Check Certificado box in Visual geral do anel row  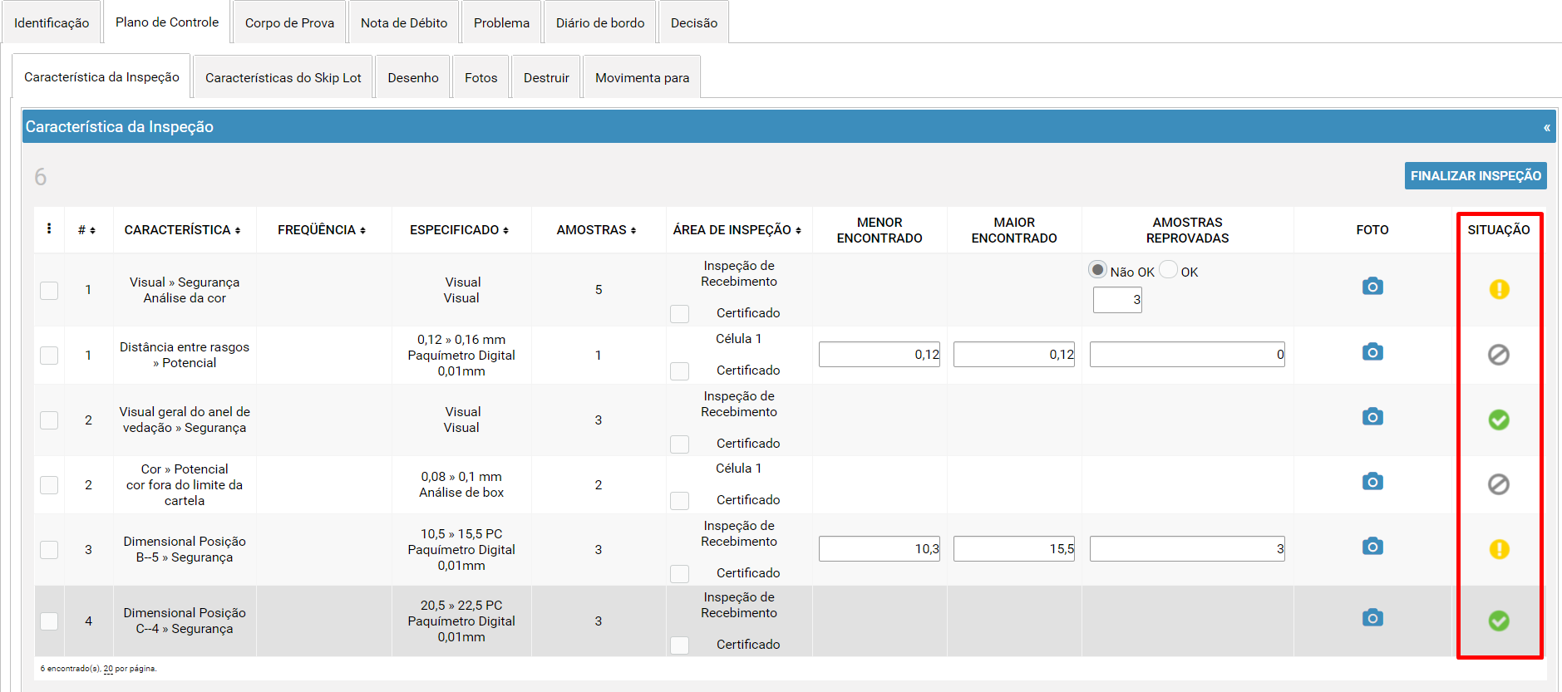[680, 444]
